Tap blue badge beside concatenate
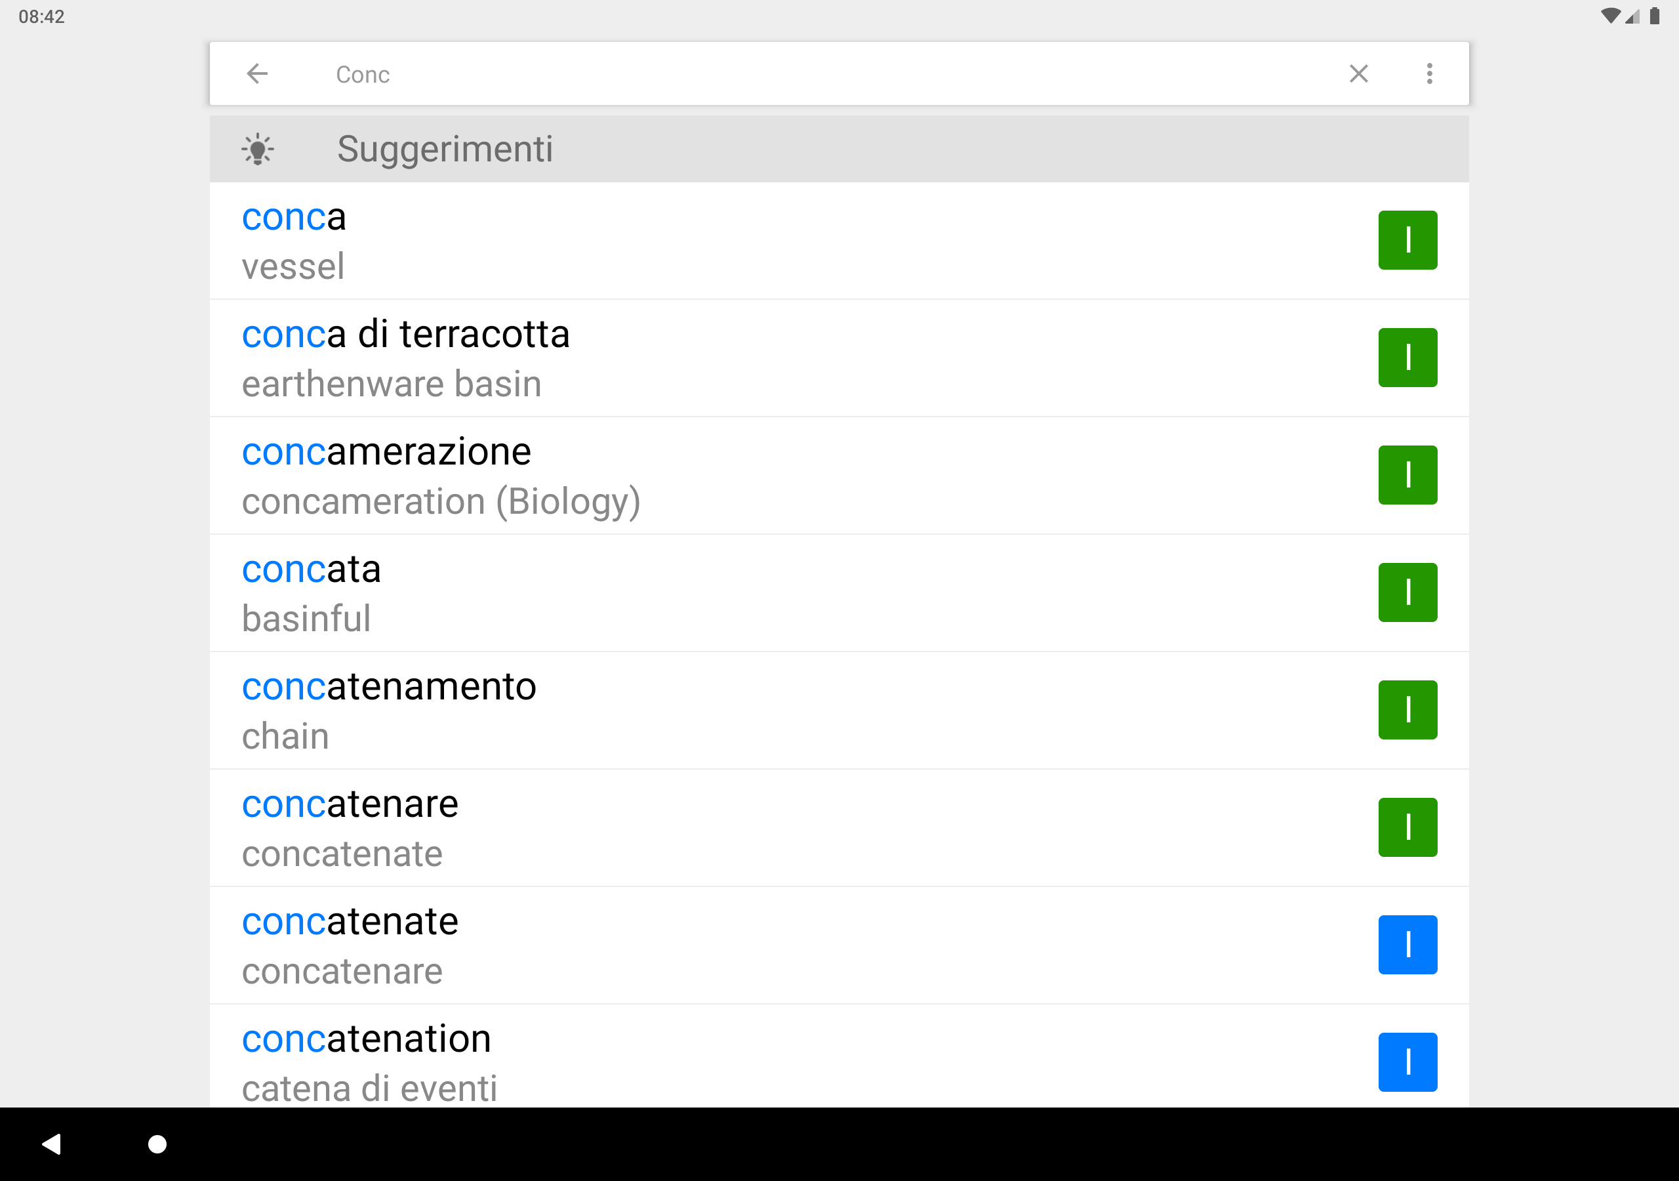 [x=1407, y=945]
